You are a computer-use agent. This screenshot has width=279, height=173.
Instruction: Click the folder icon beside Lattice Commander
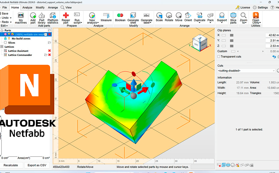tap(46, 55)
